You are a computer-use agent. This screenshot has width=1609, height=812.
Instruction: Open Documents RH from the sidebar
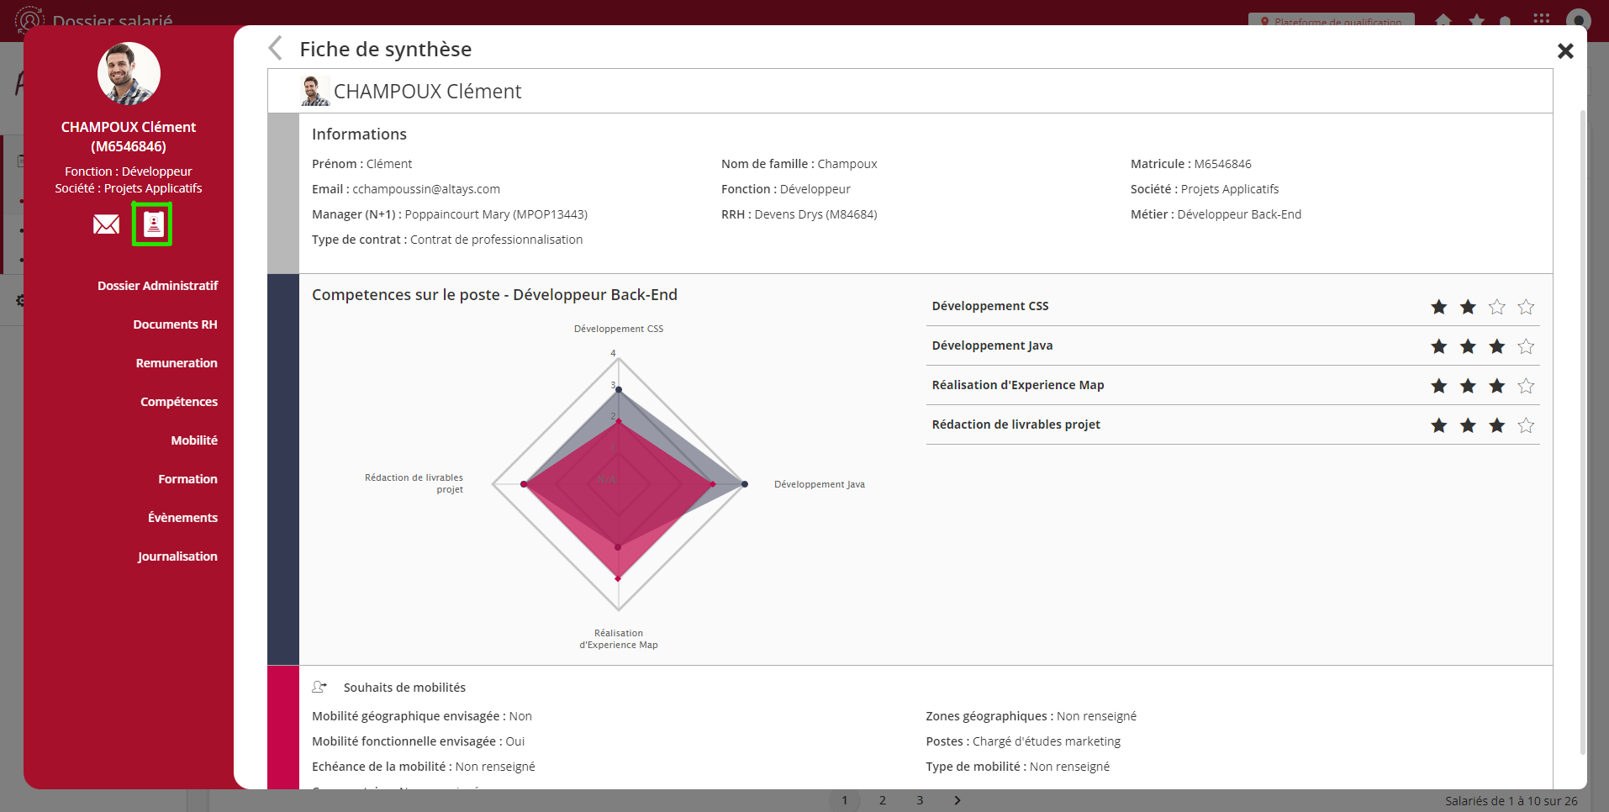175,324
